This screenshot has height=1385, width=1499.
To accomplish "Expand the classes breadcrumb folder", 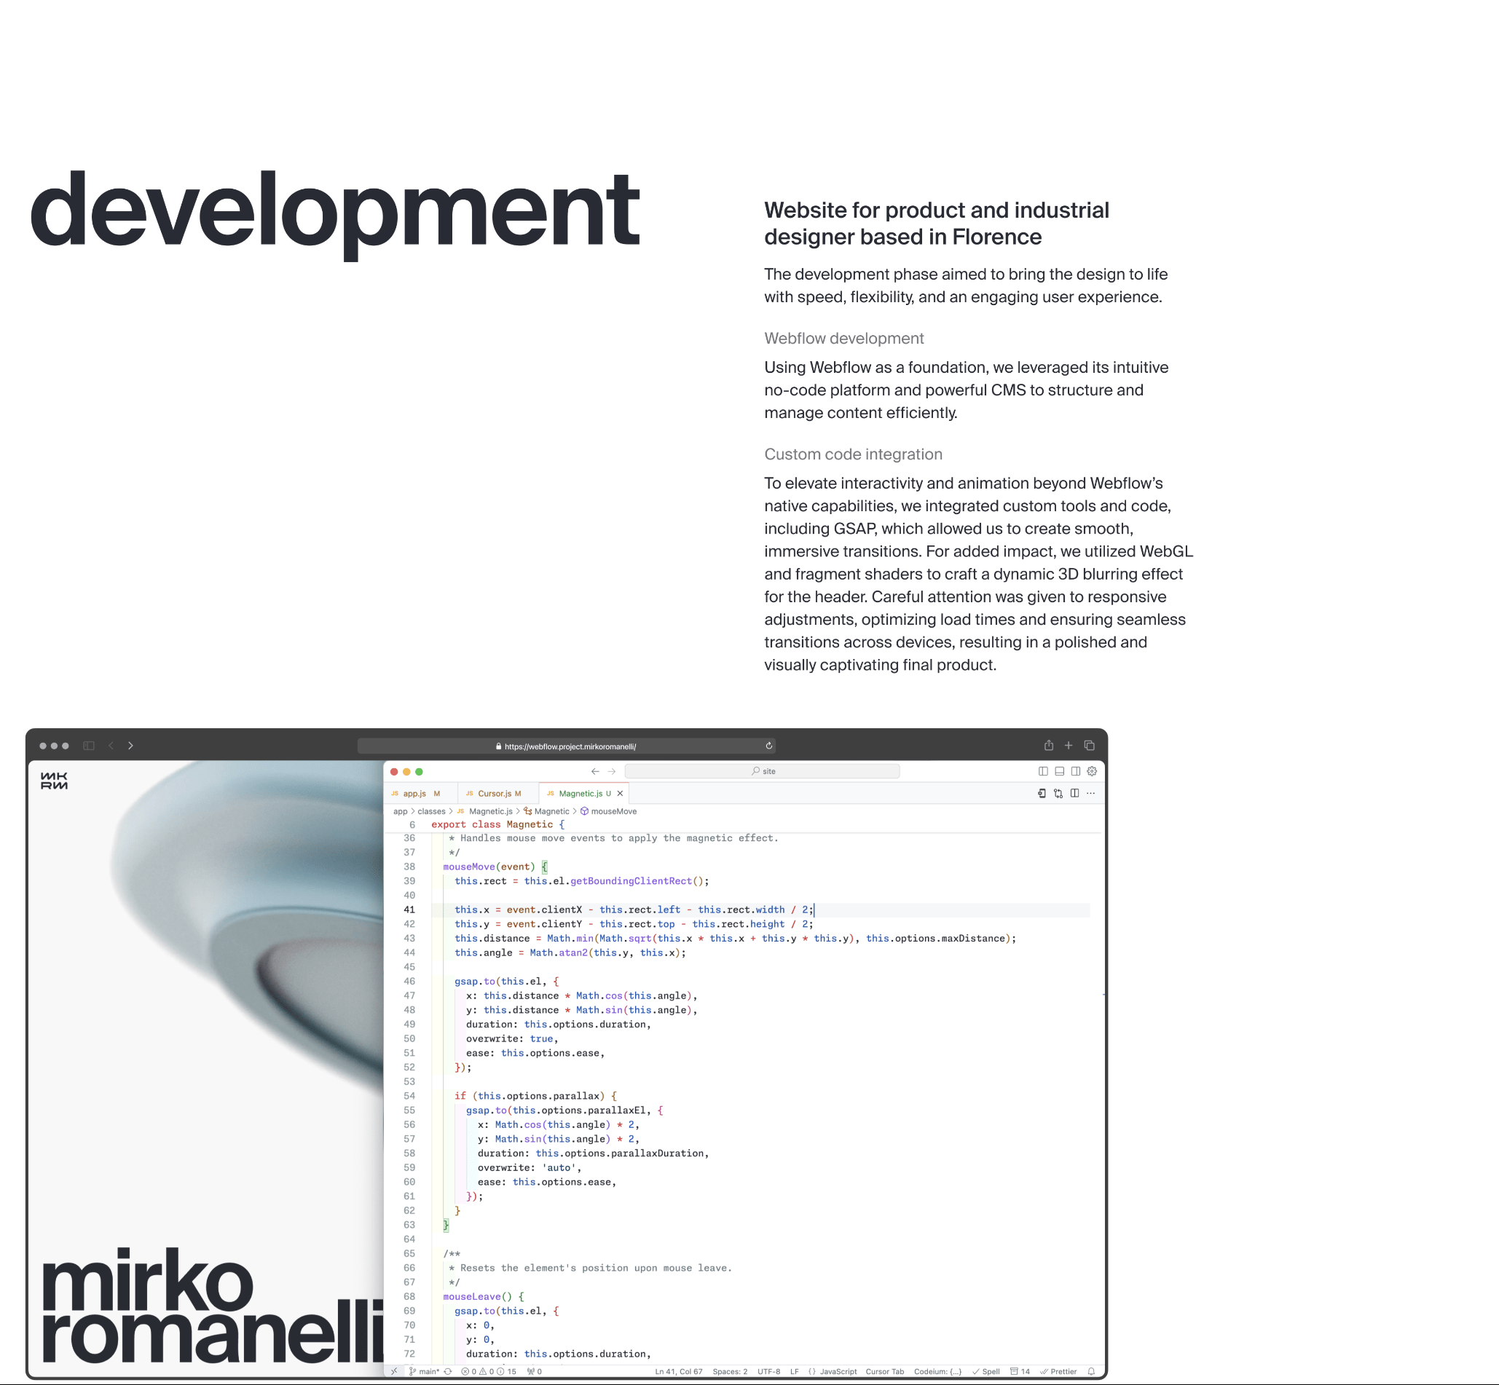I will tap(431, 811).
